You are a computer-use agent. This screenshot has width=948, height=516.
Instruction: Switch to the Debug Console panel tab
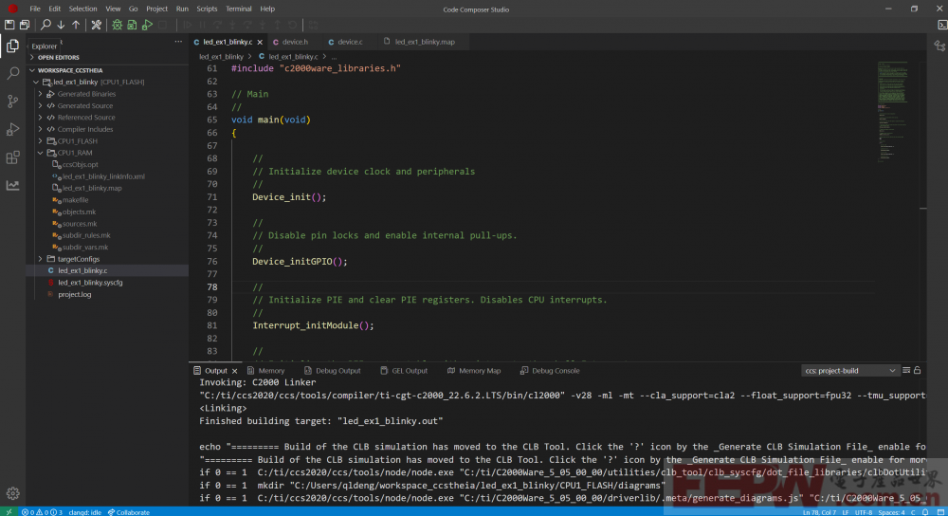pos(550,371)
